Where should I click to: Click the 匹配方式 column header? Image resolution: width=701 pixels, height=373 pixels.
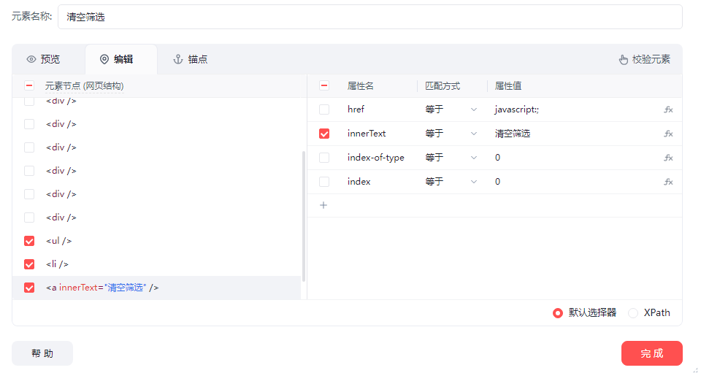[x=443, y=85]
